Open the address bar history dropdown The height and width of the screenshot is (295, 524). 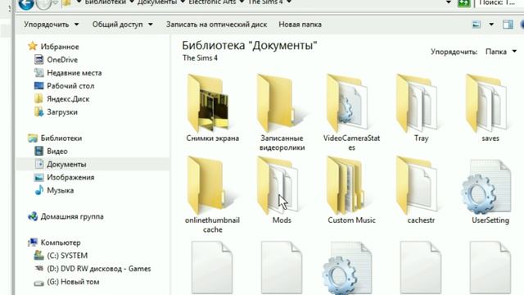coord(449,2)
